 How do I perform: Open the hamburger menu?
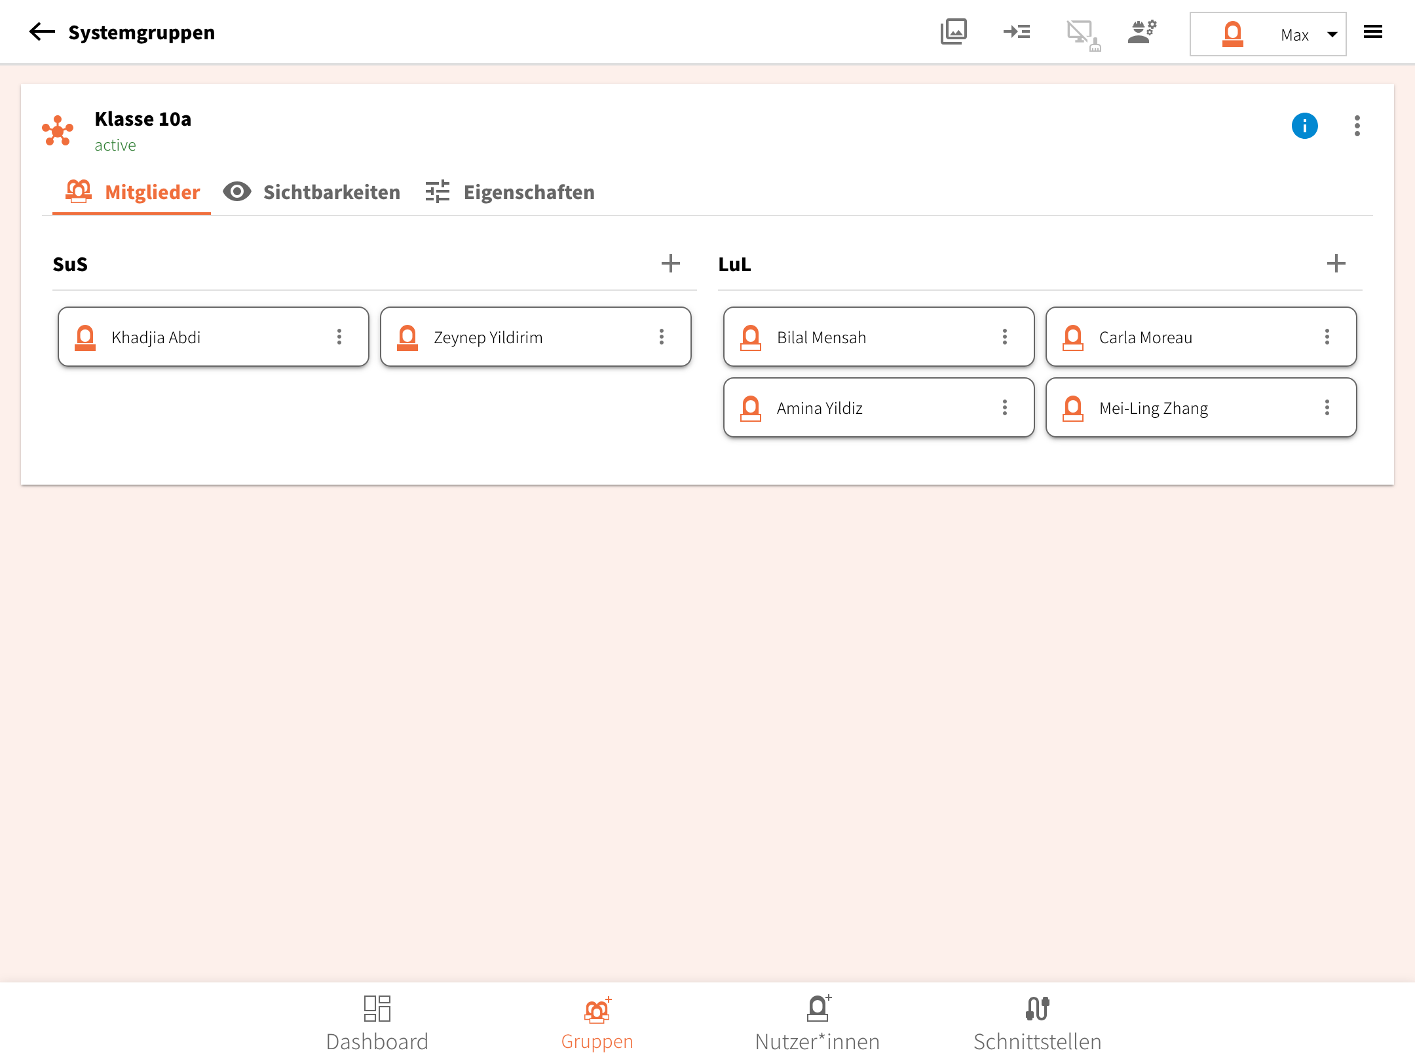click(x=1372, y=31)
